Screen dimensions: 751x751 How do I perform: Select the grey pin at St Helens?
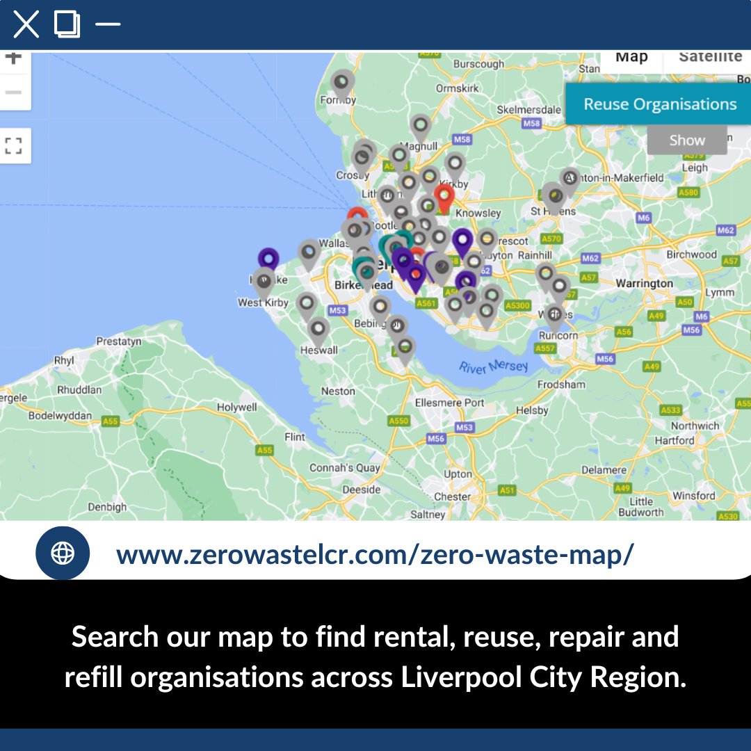(554, 197)
